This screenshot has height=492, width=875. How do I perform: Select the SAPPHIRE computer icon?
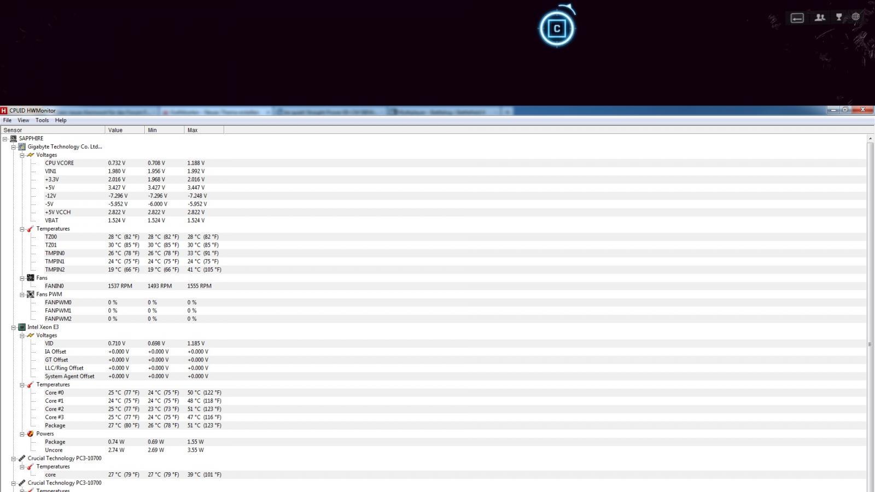pyautogui.click(x=14, y=138)
